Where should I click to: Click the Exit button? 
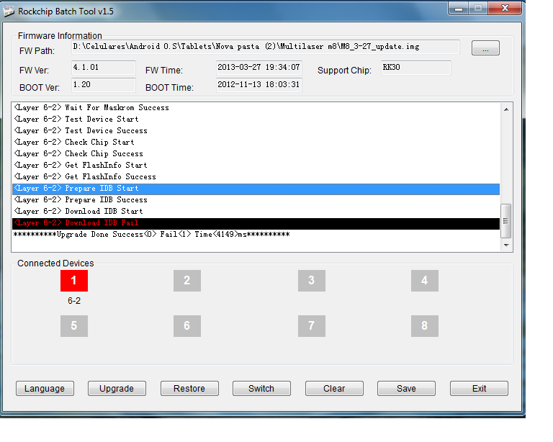[479, 389]
